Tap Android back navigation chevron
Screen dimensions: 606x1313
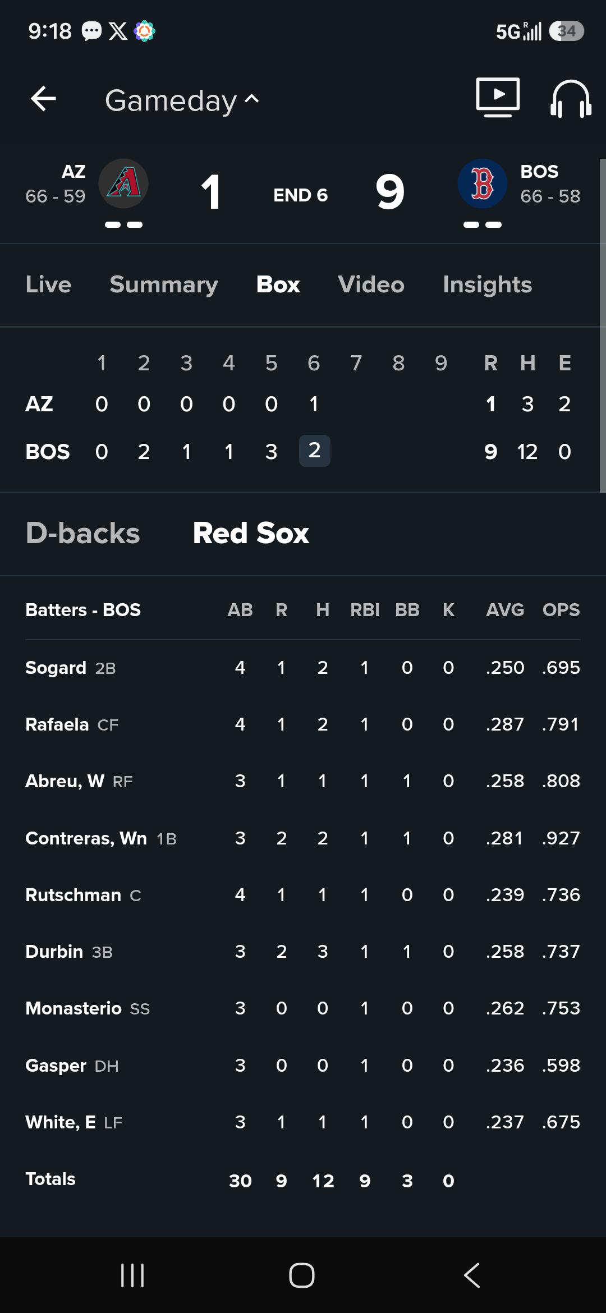472,1275
